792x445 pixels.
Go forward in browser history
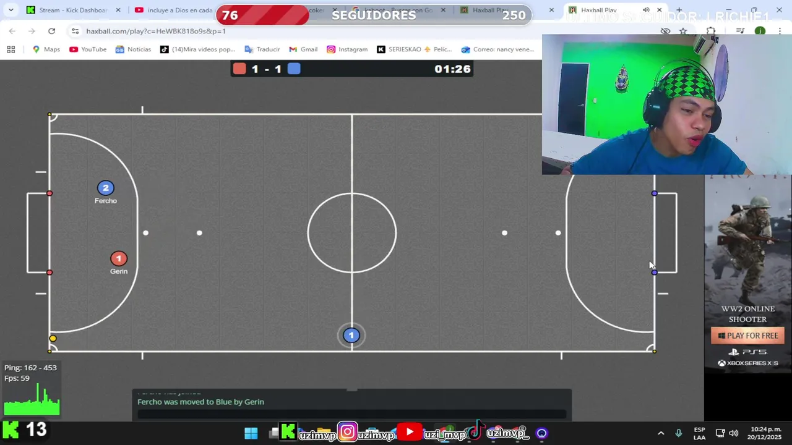coord(32,31)
